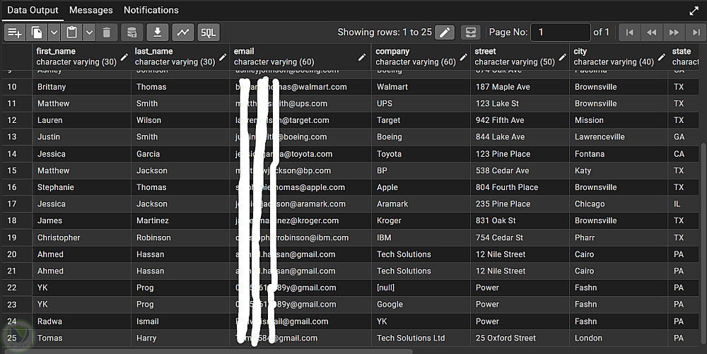The image size is (707, 354).
Task: Click the city cell 'London'
Action: (619, 338)
